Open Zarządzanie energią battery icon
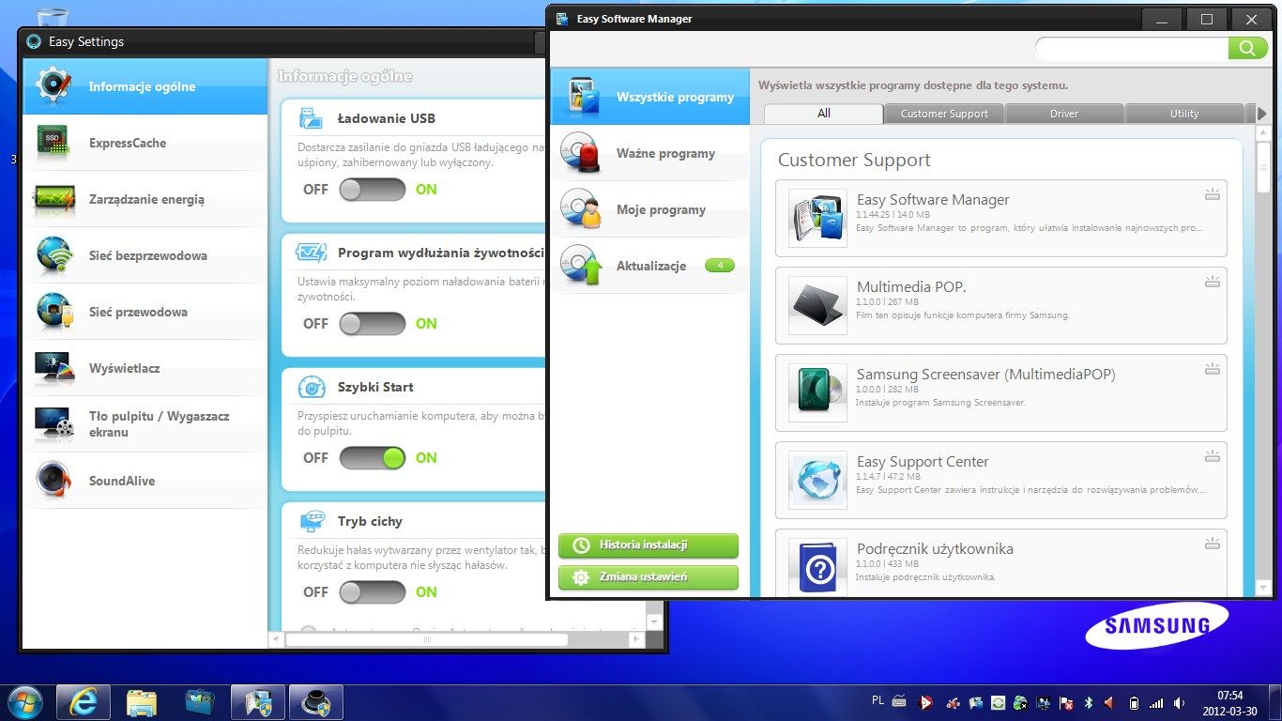The image size is (1282, 721). pyautogui.click(x=53, y=198)
